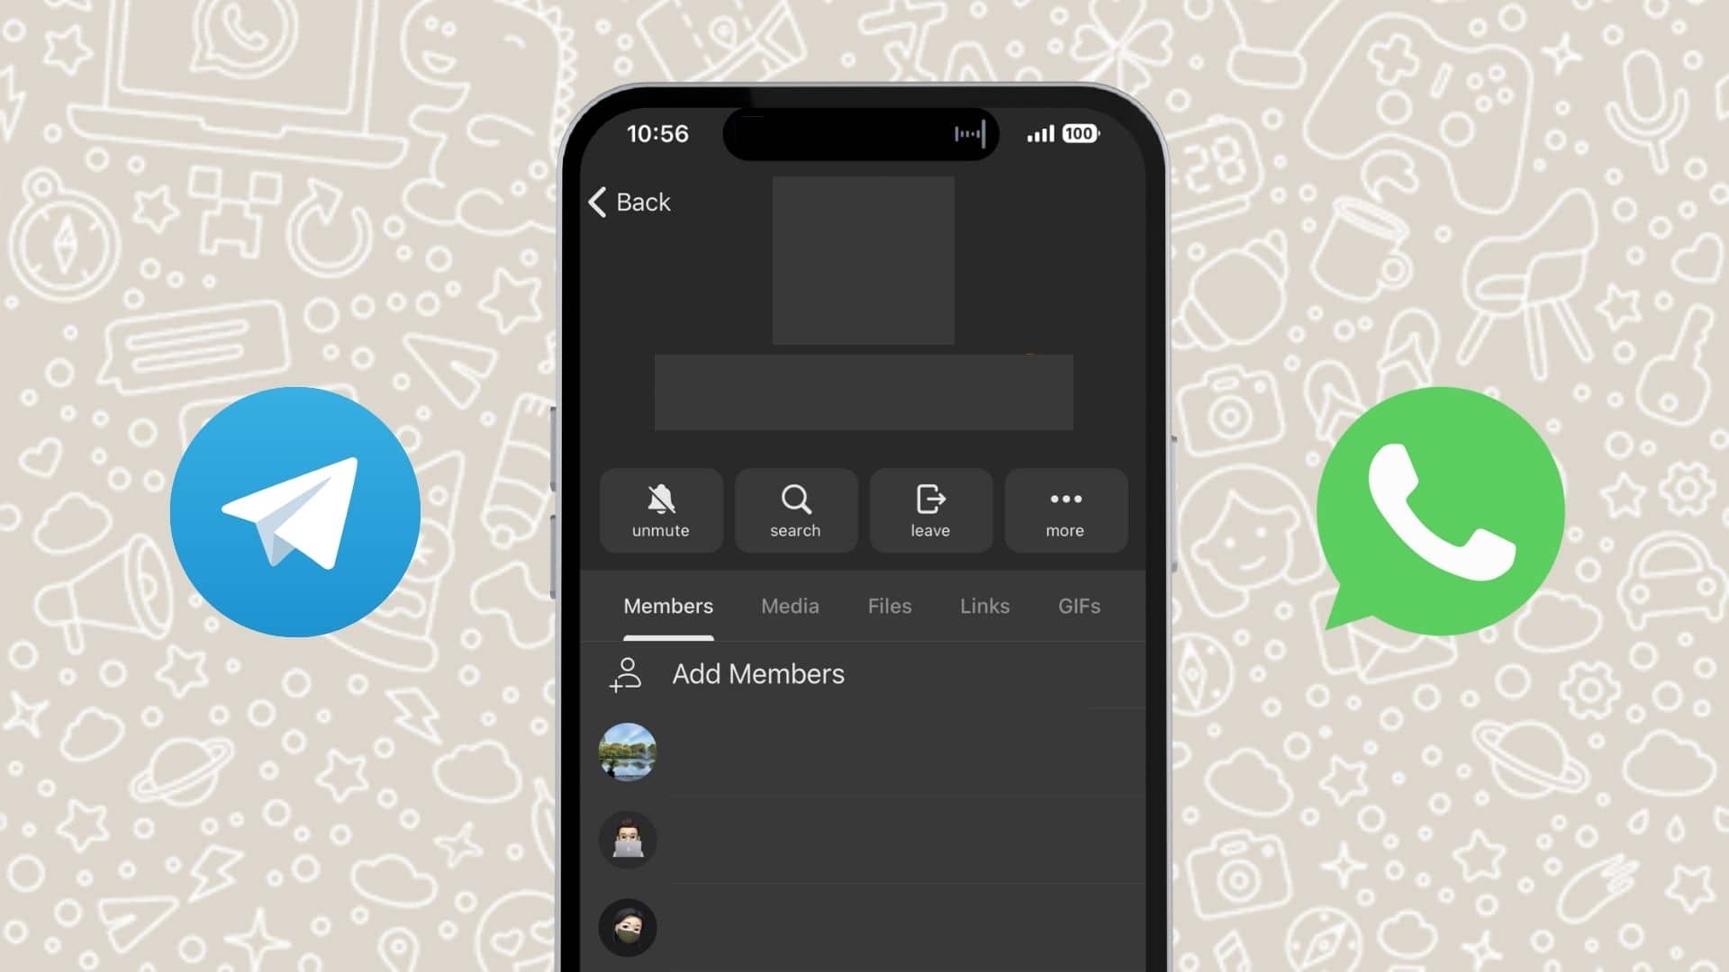The height and width of the screenshot is (972, 1729).
Task: Select the Media tab
Action: pyautogui.click(x=790, y=606)
